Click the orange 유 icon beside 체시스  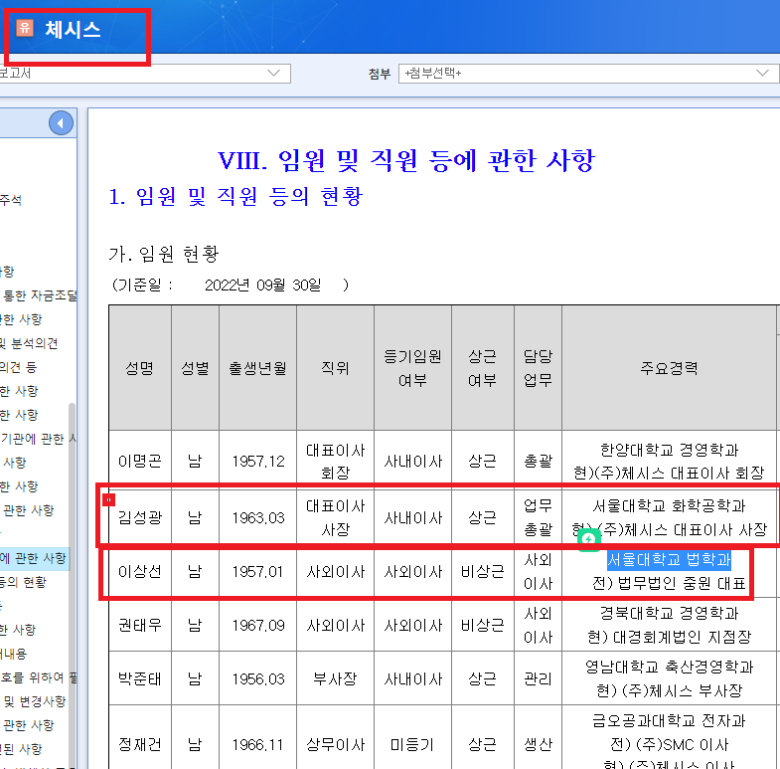[x=25, y=28]
